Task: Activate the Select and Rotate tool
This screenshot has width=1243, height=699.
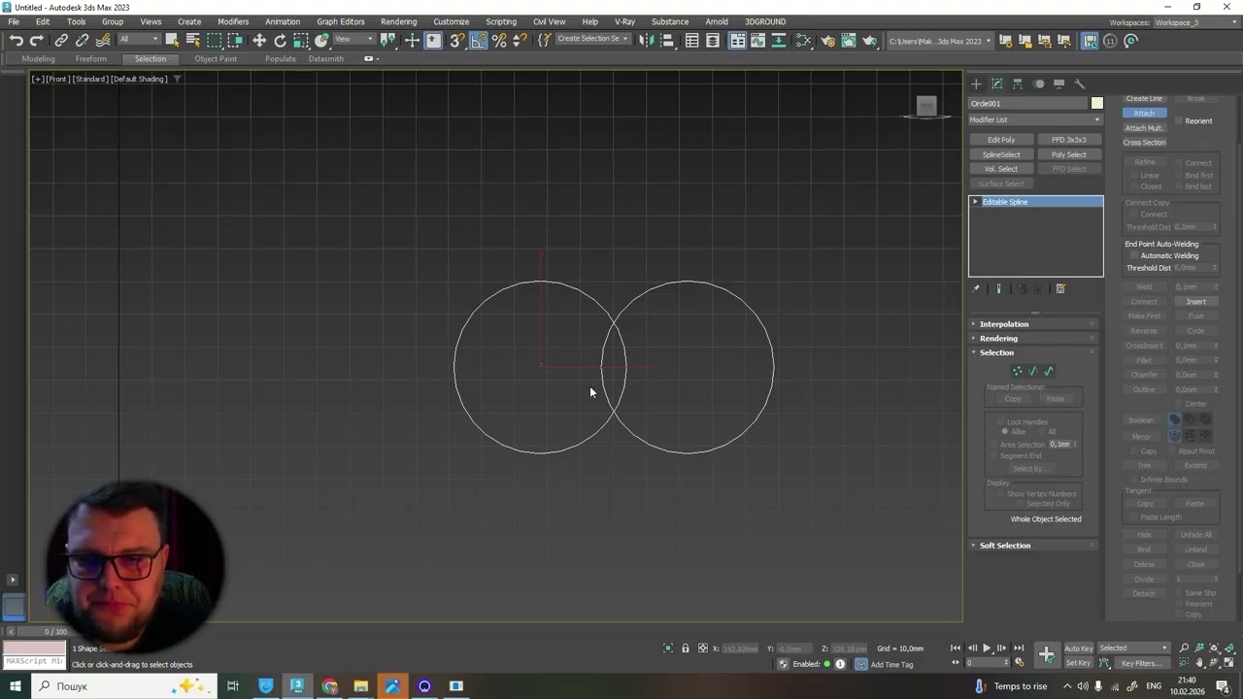Action: 280,40
